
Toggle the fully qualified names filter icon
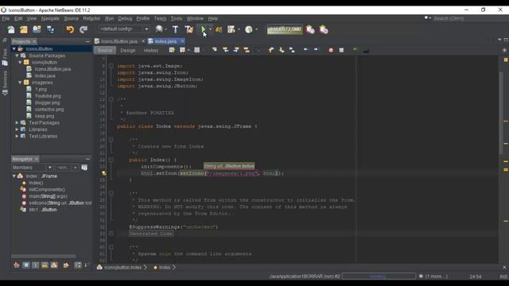[66, 265]
